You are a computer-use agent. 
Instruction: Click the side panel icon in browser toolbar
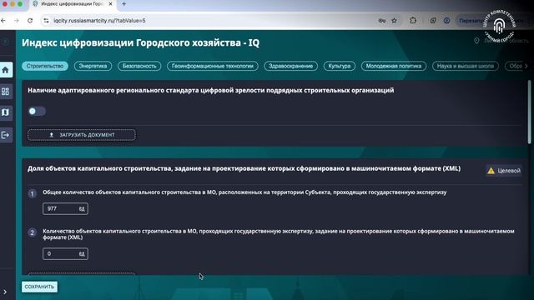[433, 21]
